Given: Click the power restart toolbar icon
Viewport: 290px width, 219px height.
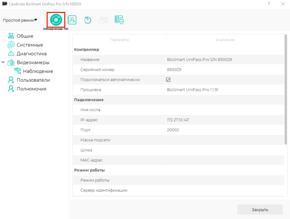Looking at the screenshot, I should (x=88, y=20).
